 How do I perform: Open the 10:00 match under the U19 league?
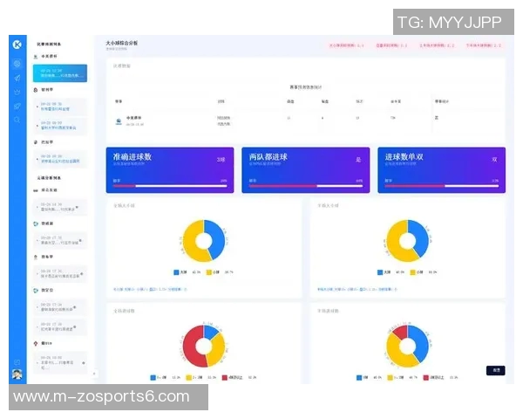click(60, 362)
